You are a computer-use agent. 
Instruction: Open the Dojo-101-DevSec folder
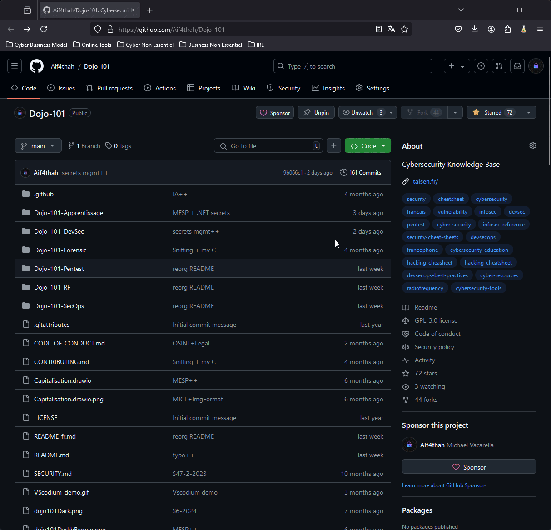click(59, 231)
